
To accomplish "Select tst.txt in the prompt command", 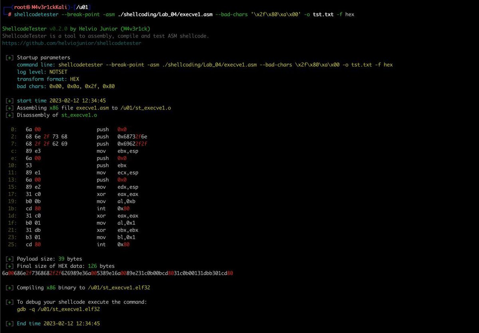I will pos(323,14).
